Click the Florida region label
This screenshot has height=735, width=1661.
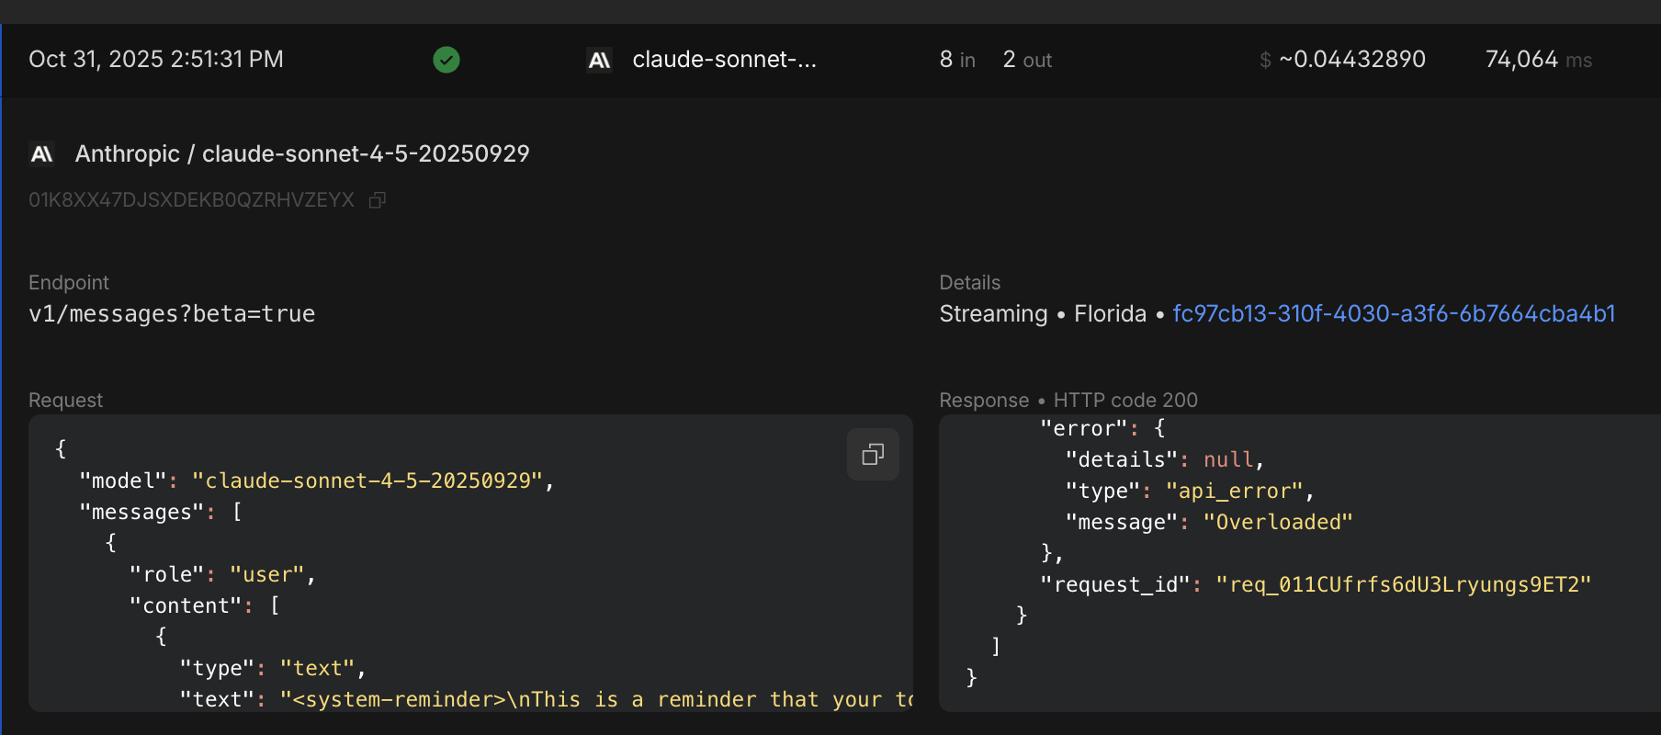tap(1110, 314)
